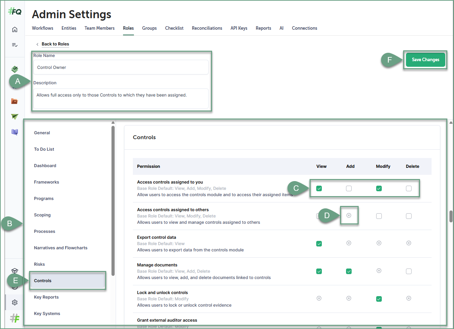Click the Role Name input field
The width and height of the screenshot is (454, 329).
pos(121,67)
